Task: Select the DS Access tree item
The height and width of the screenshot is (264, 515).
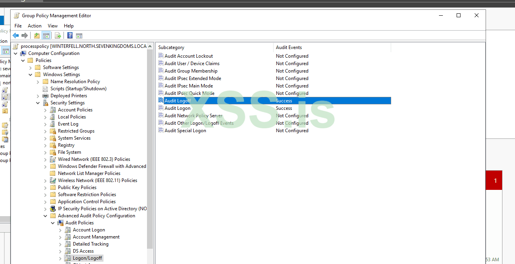Action: [x=83, y=251]
